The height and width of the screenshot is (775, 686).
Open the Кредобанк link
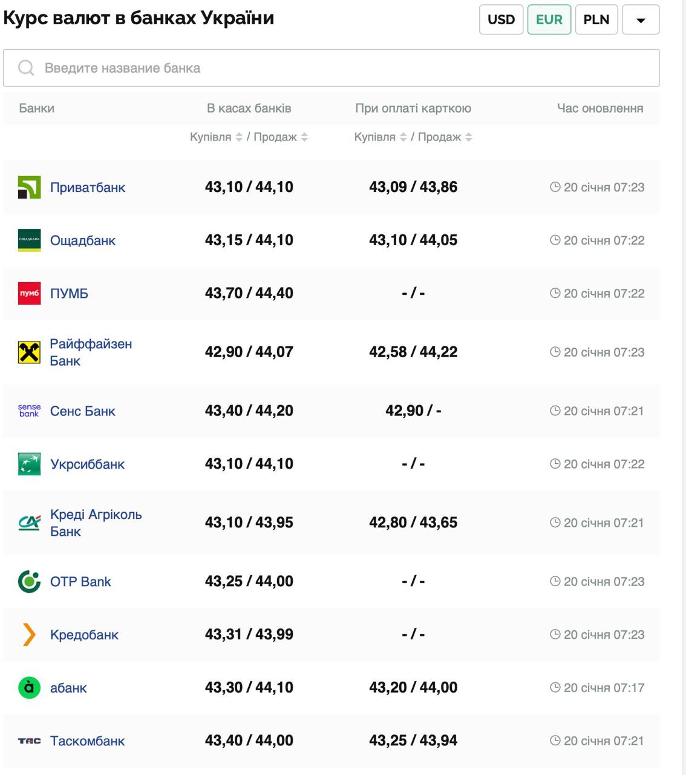coord(84,635)
